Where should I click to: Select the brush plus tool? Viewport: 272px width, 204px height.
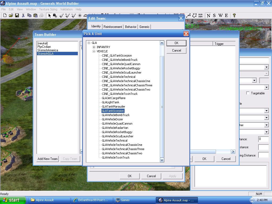point(67,16)
